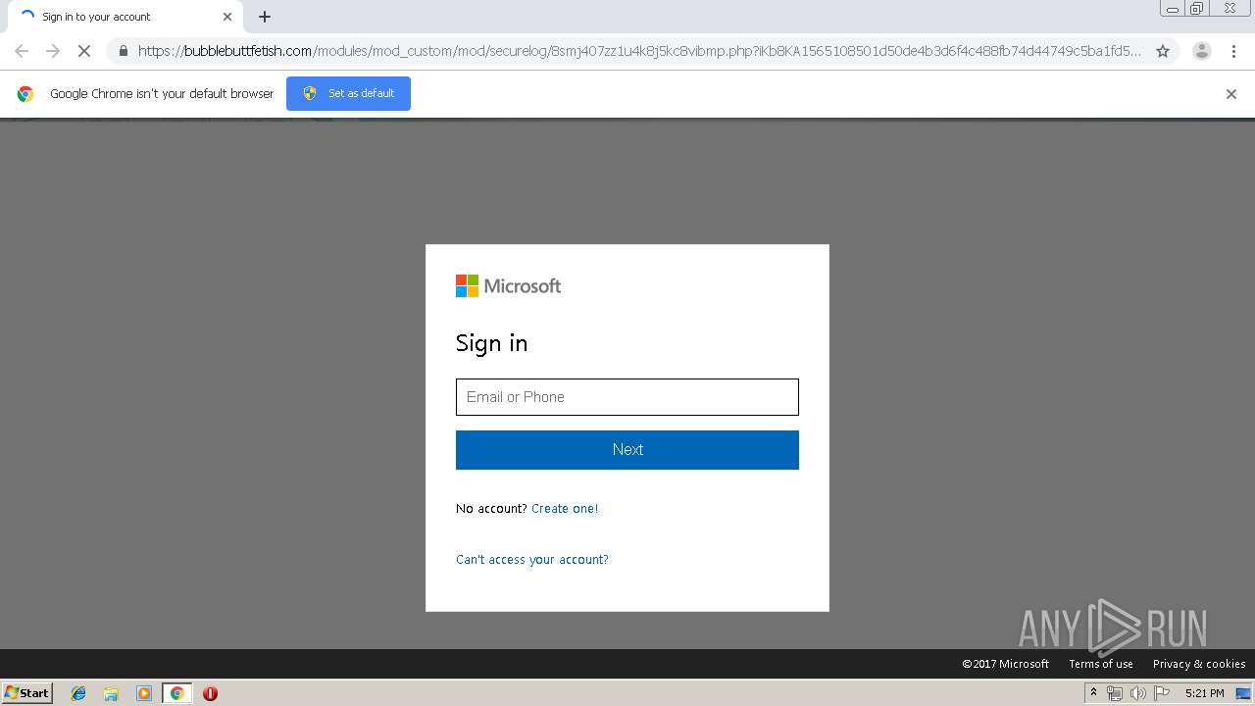Open the Privacy & cookies footer link
The height and width of the screenshot is (706, 1255).
tap(1199, 664)
